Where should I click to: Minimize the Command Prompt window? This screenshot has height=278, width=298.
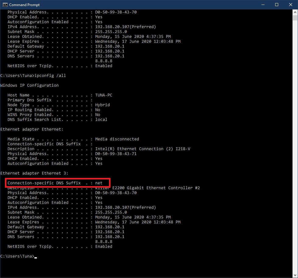[x=262, y=5]
